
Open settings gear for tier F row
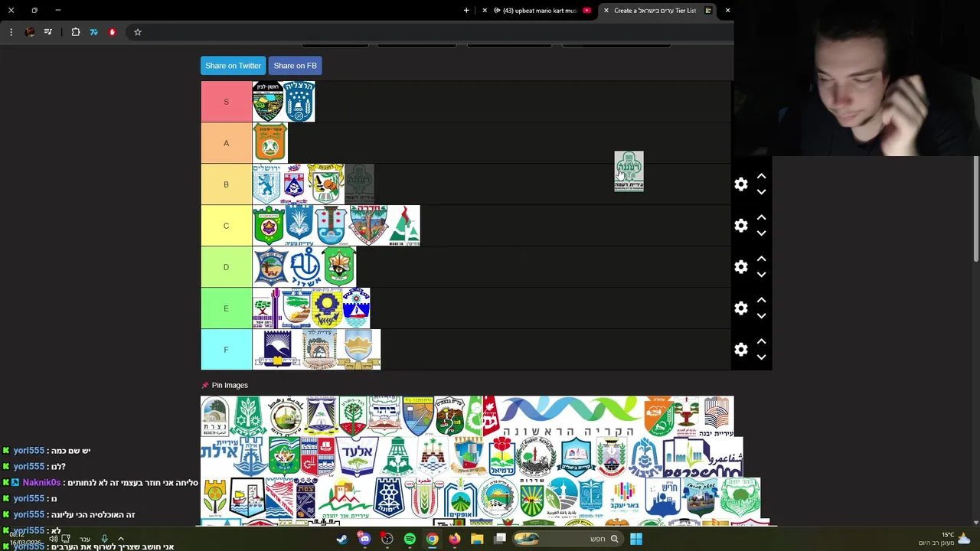point(741,350)
